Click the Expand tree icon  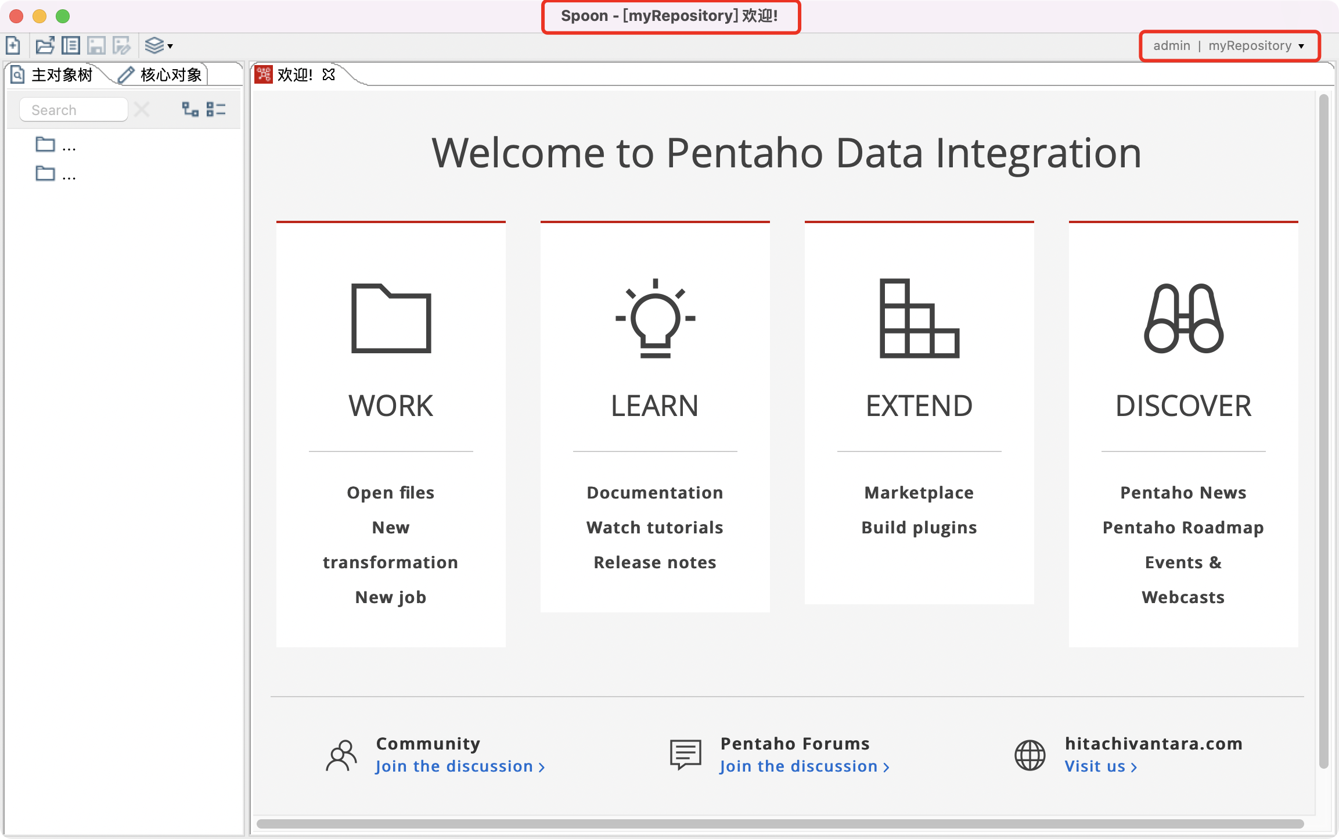pos(190,109)
